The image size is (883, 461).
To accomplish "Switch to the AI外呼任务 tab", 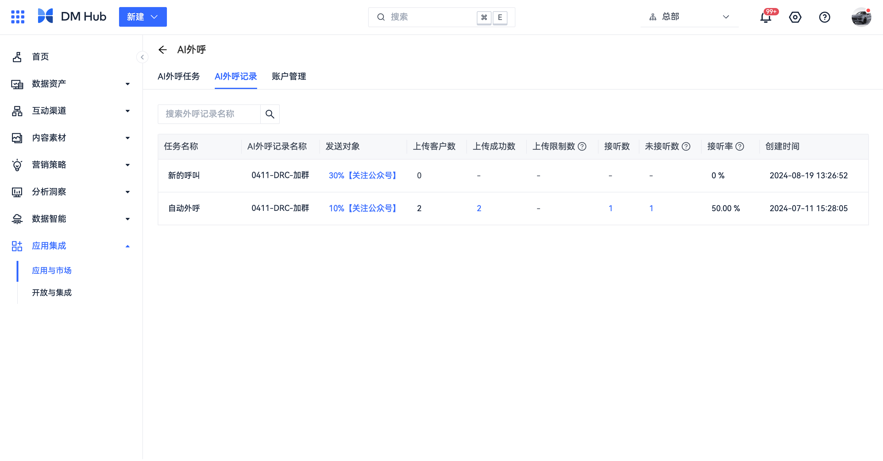I will (x=179, y=76).
